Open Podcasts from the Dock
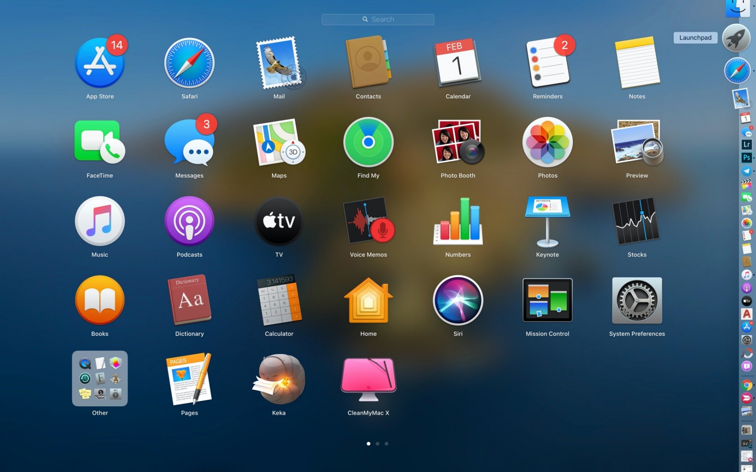The image size is (756, 472). pyautogui.click(x=747, y=288)
